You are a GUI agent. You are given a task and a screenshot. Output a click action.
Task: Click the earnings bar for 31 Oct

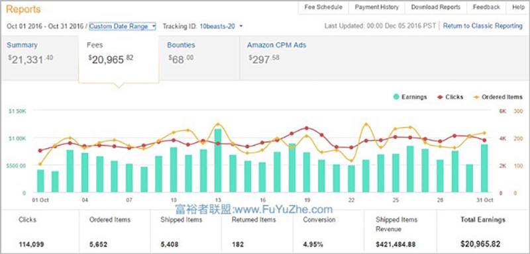coord(484,169)
